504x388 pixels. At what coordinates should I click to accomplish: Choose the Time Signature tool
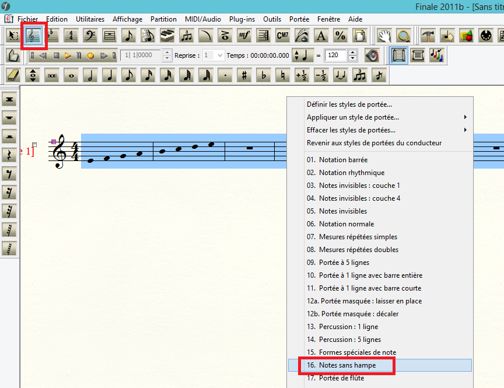click(x=71, y=36)
